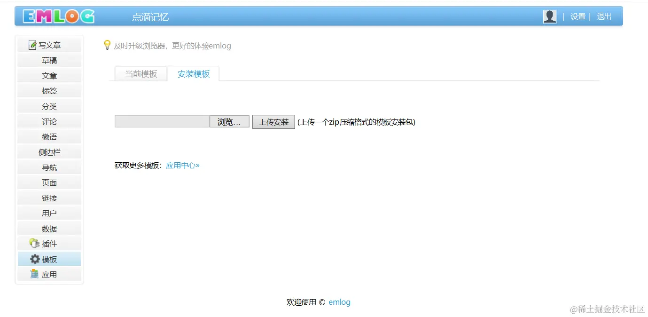Screen dimensions: 648x317
Task: Select 用户 in the sidebar
Action: tap(49, 213)
